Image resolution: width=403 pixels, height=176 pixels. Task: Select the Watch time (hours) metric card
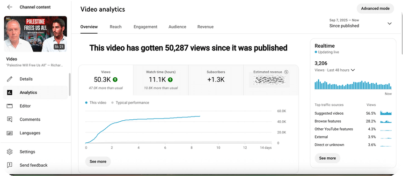[x=161, y=80]
